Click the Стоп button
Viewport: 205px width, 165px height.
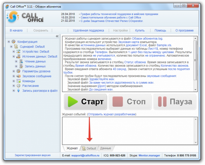pos(130,102)
